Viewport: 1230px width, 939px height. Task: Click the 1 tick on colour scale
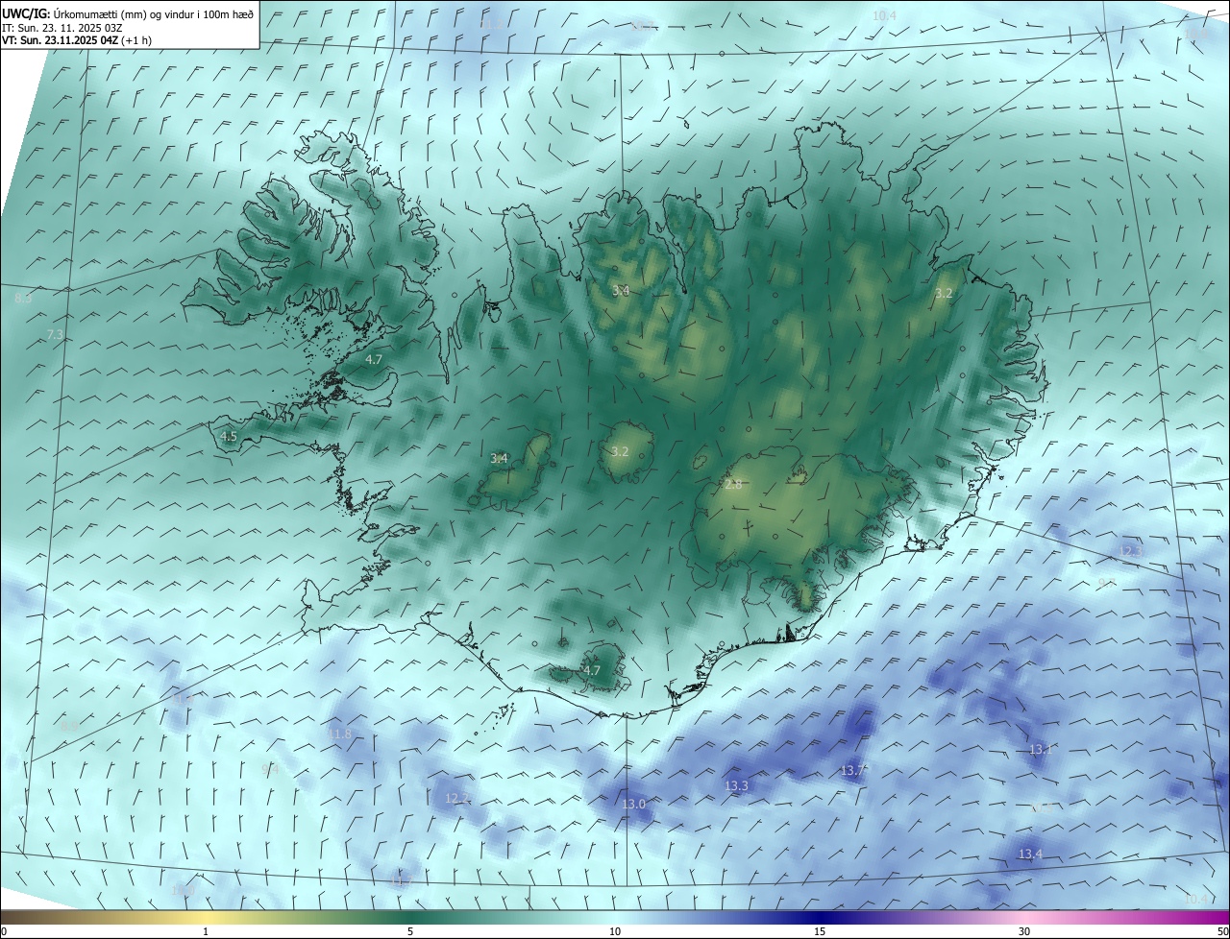206,931
